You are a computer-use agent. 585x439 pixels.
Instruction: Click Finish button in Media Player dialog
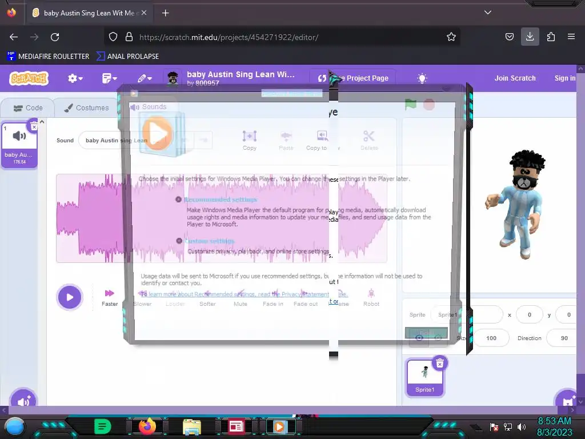click(x=426, y=332)
